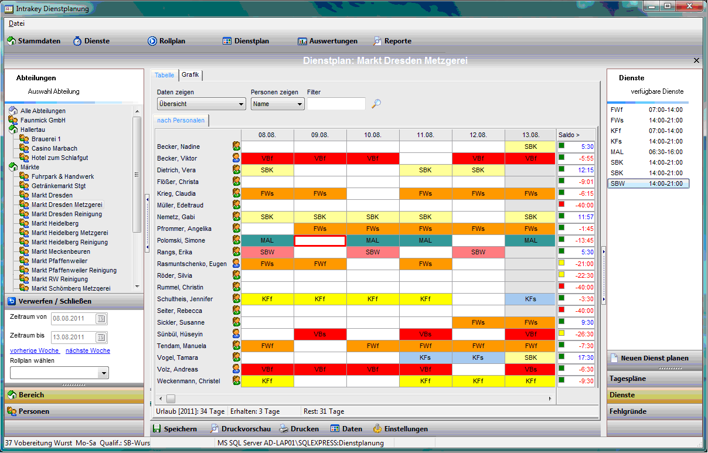Click person icon for Polomski, Simone

(236, 240)
